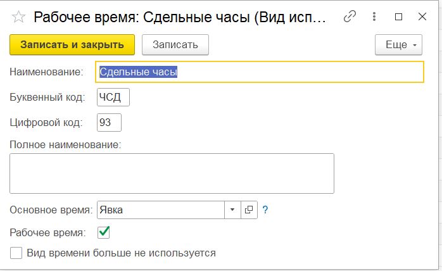
Task: Uncheck the Рабочее время checkbox
Action: (104, 232)
